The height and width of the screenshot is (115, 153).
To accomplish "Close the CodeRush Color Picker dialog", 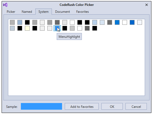I will coord(147,5).
